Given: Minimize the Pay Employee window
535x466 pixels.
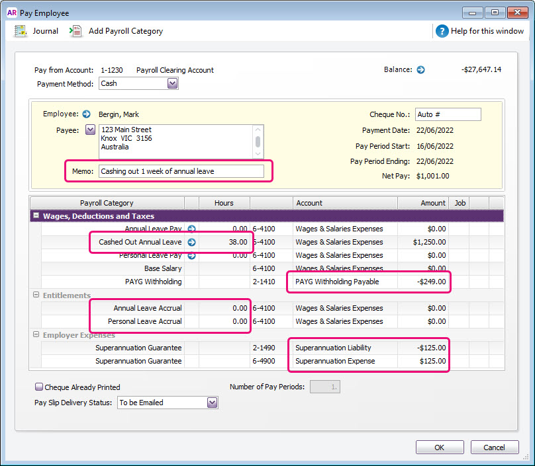Looking at the screenshot, I should point(473,13).
